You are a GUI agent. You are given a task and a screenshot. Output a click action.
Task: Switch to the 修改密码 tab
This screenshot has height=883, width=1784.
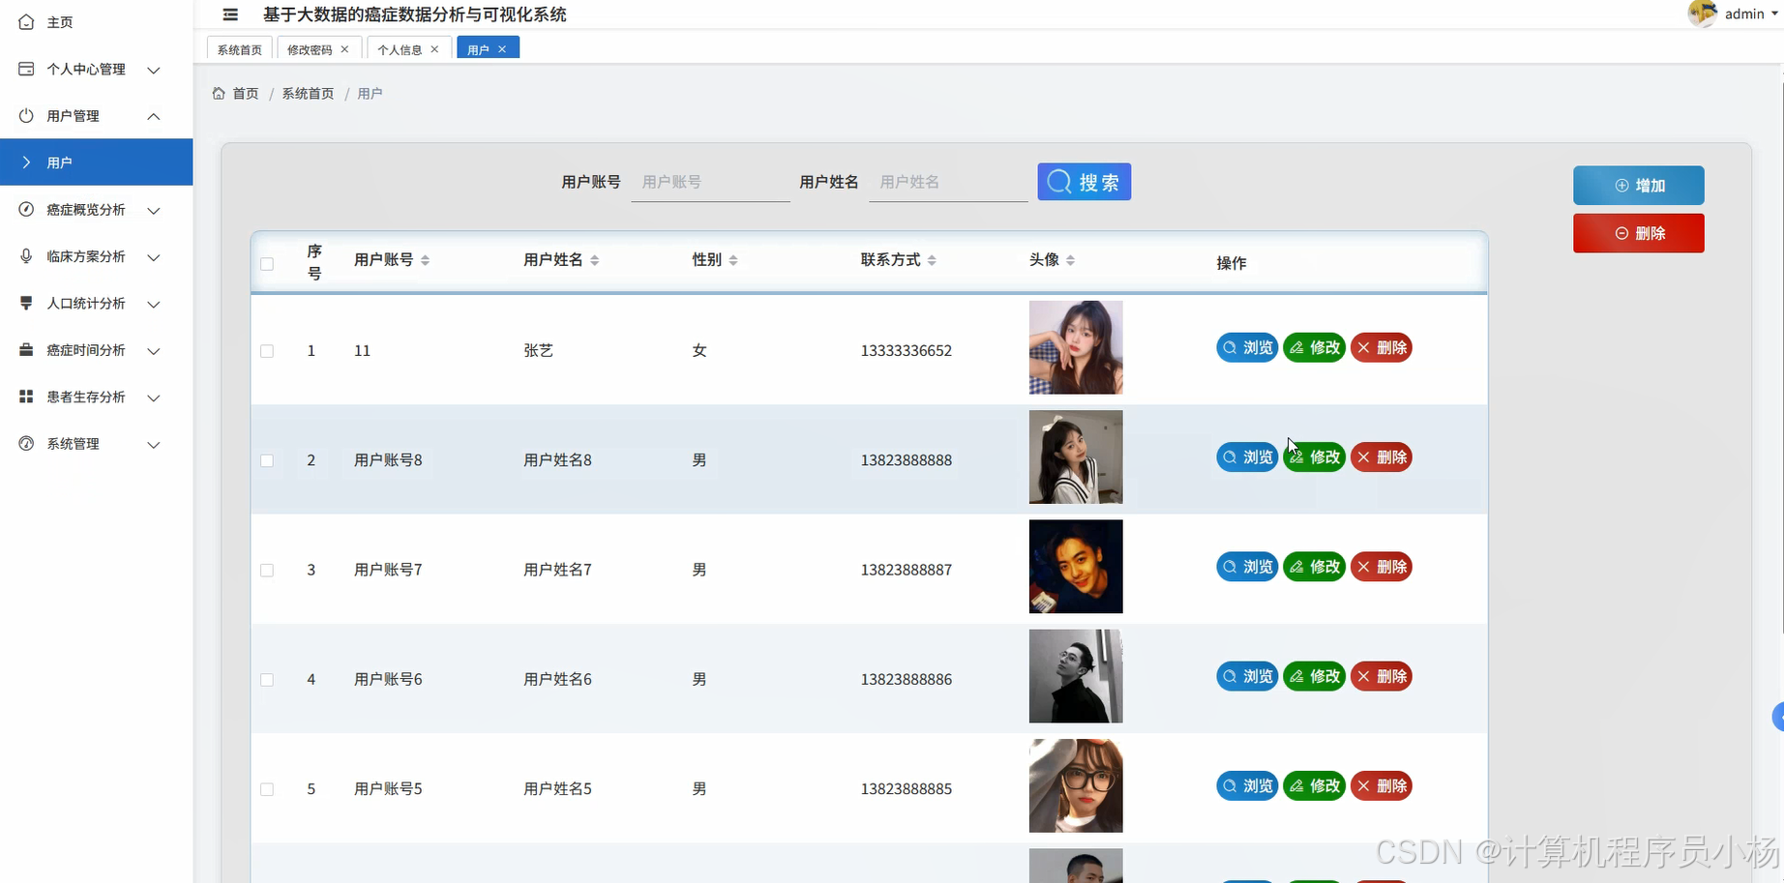coord(310,49)
